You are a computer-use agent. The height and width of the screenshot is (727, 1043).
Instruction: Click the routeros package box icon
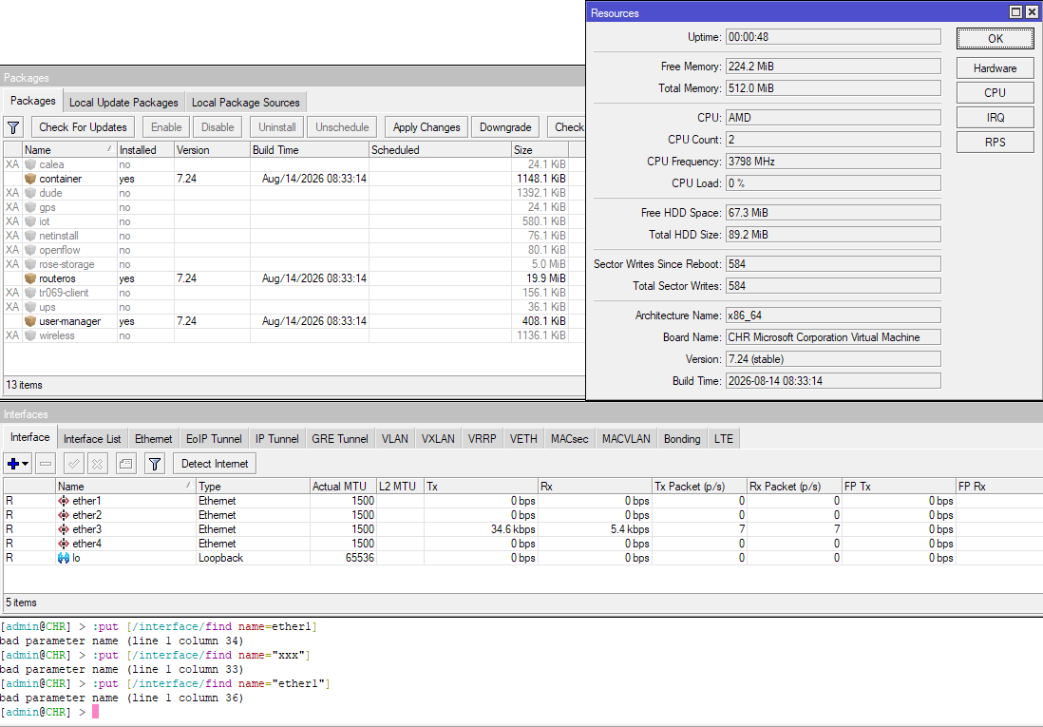click(x=30, y=278)
